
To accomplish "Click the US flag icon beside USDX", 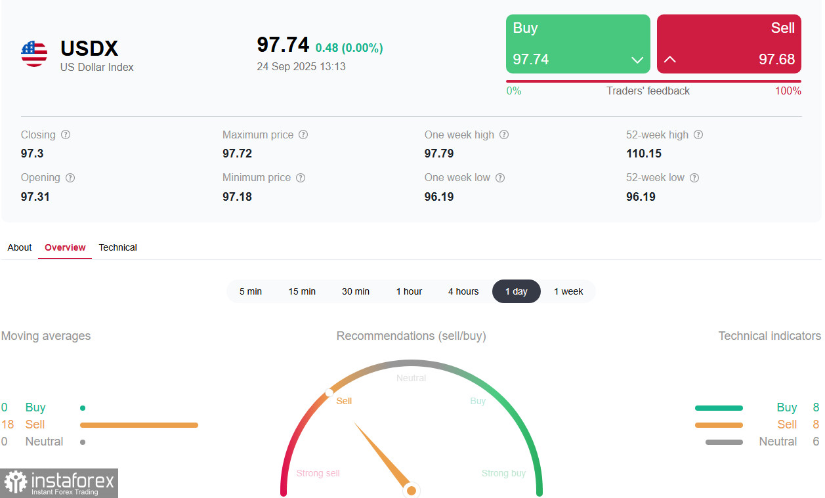I will pyautogui.click(x=34, y=54).
